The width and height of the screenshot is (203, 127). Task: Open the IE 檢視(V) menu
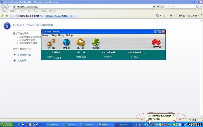pos(22,11)
